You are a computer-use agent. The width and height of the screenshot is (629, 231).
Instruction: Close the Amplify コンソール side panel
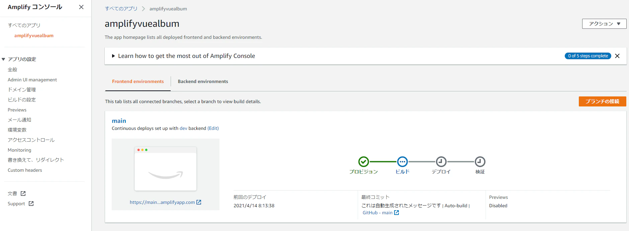(x=81, y=7)
